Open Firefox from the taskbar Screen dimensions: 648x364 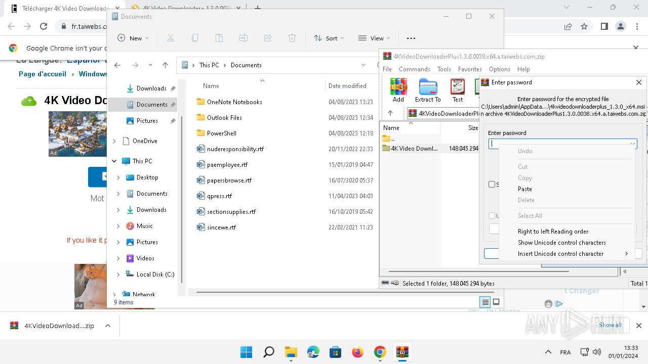click(x=357, y=352)
